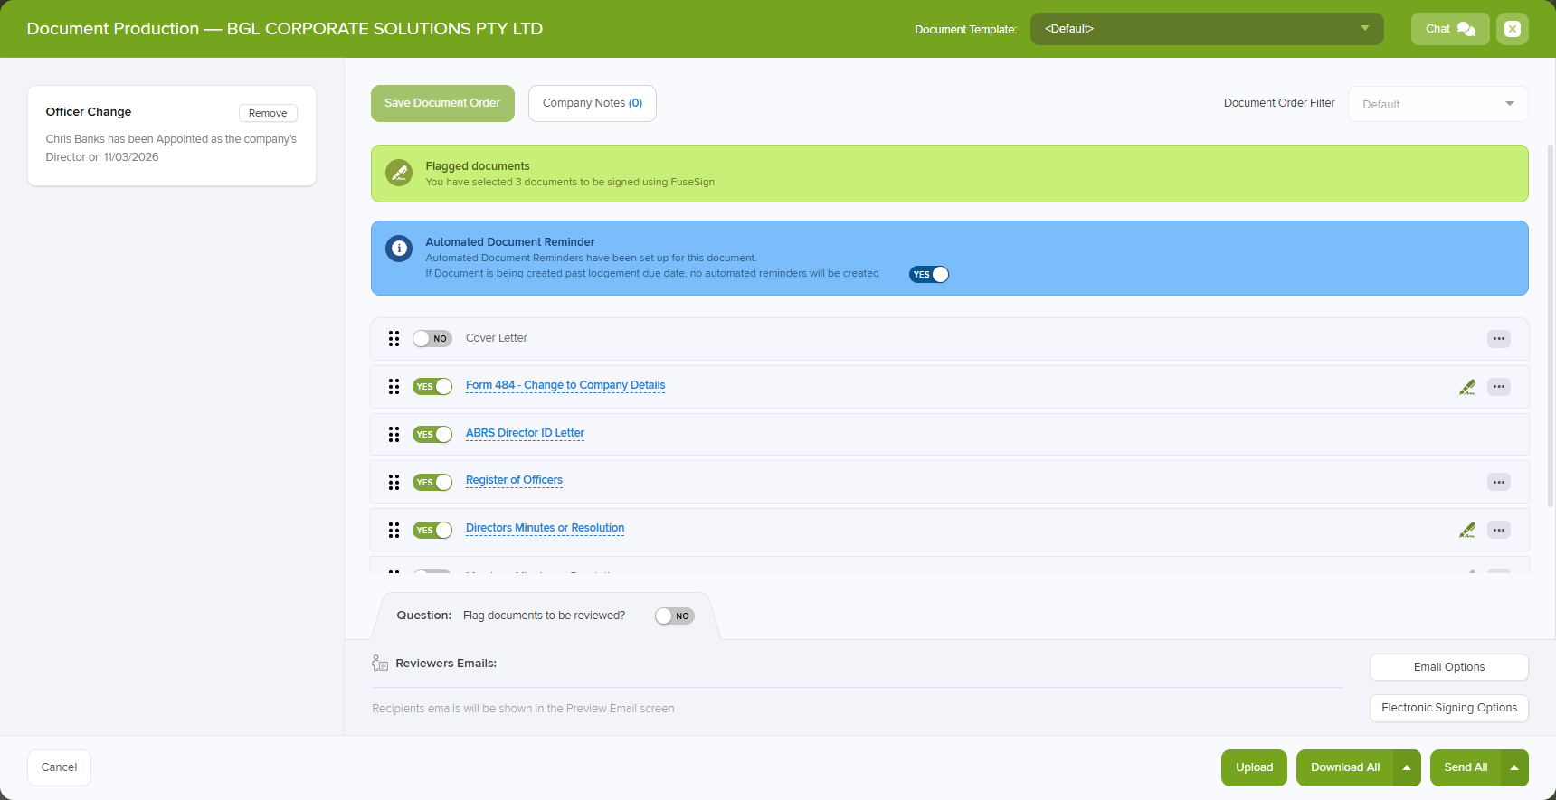The image size is (1556, 800).
Task: Click the Cancel button
Action: pos(59,767)
